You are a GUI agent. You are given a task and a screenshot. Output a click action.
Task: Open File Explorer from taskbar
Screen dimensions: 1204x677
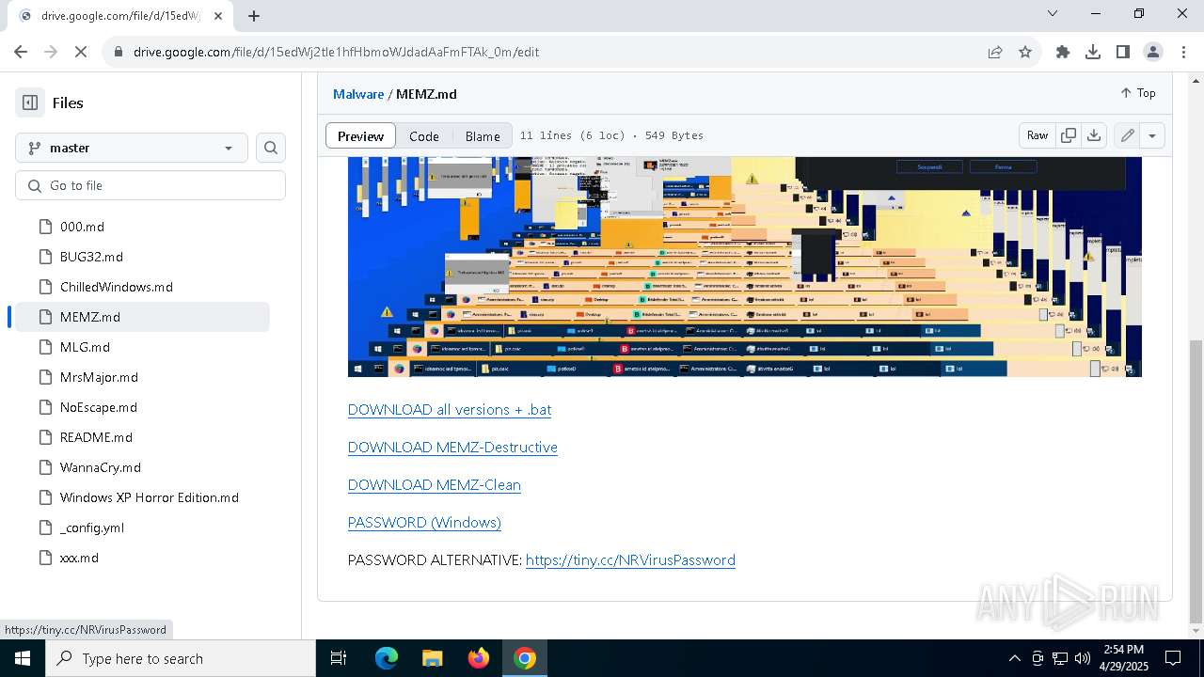click(x=433, y=658)
